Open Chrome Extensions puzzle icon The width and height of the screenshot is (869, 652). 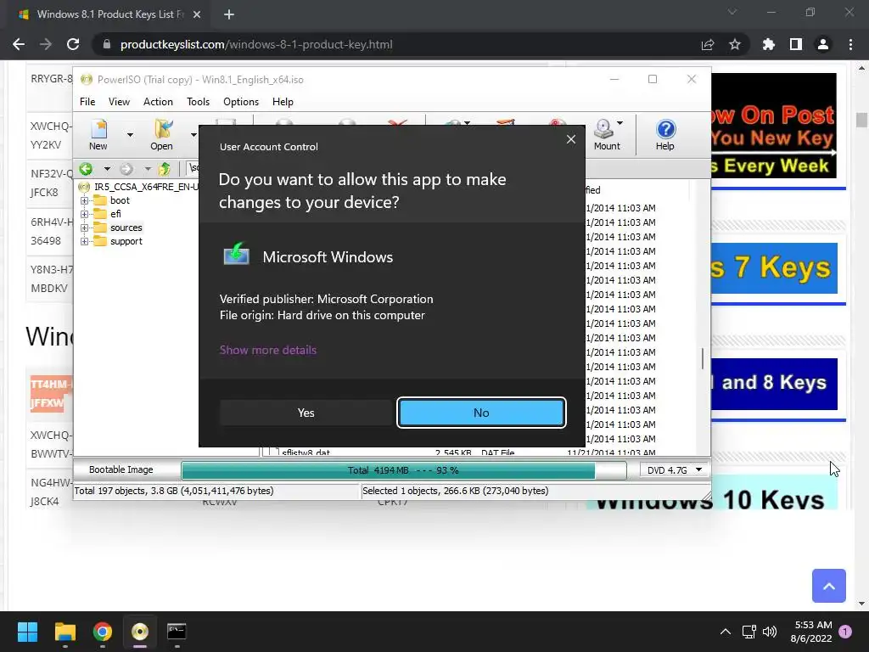(769, 44)
